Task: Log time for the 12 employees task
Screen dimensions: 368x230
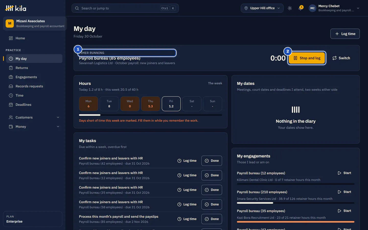Action: [x=187, y=175]
